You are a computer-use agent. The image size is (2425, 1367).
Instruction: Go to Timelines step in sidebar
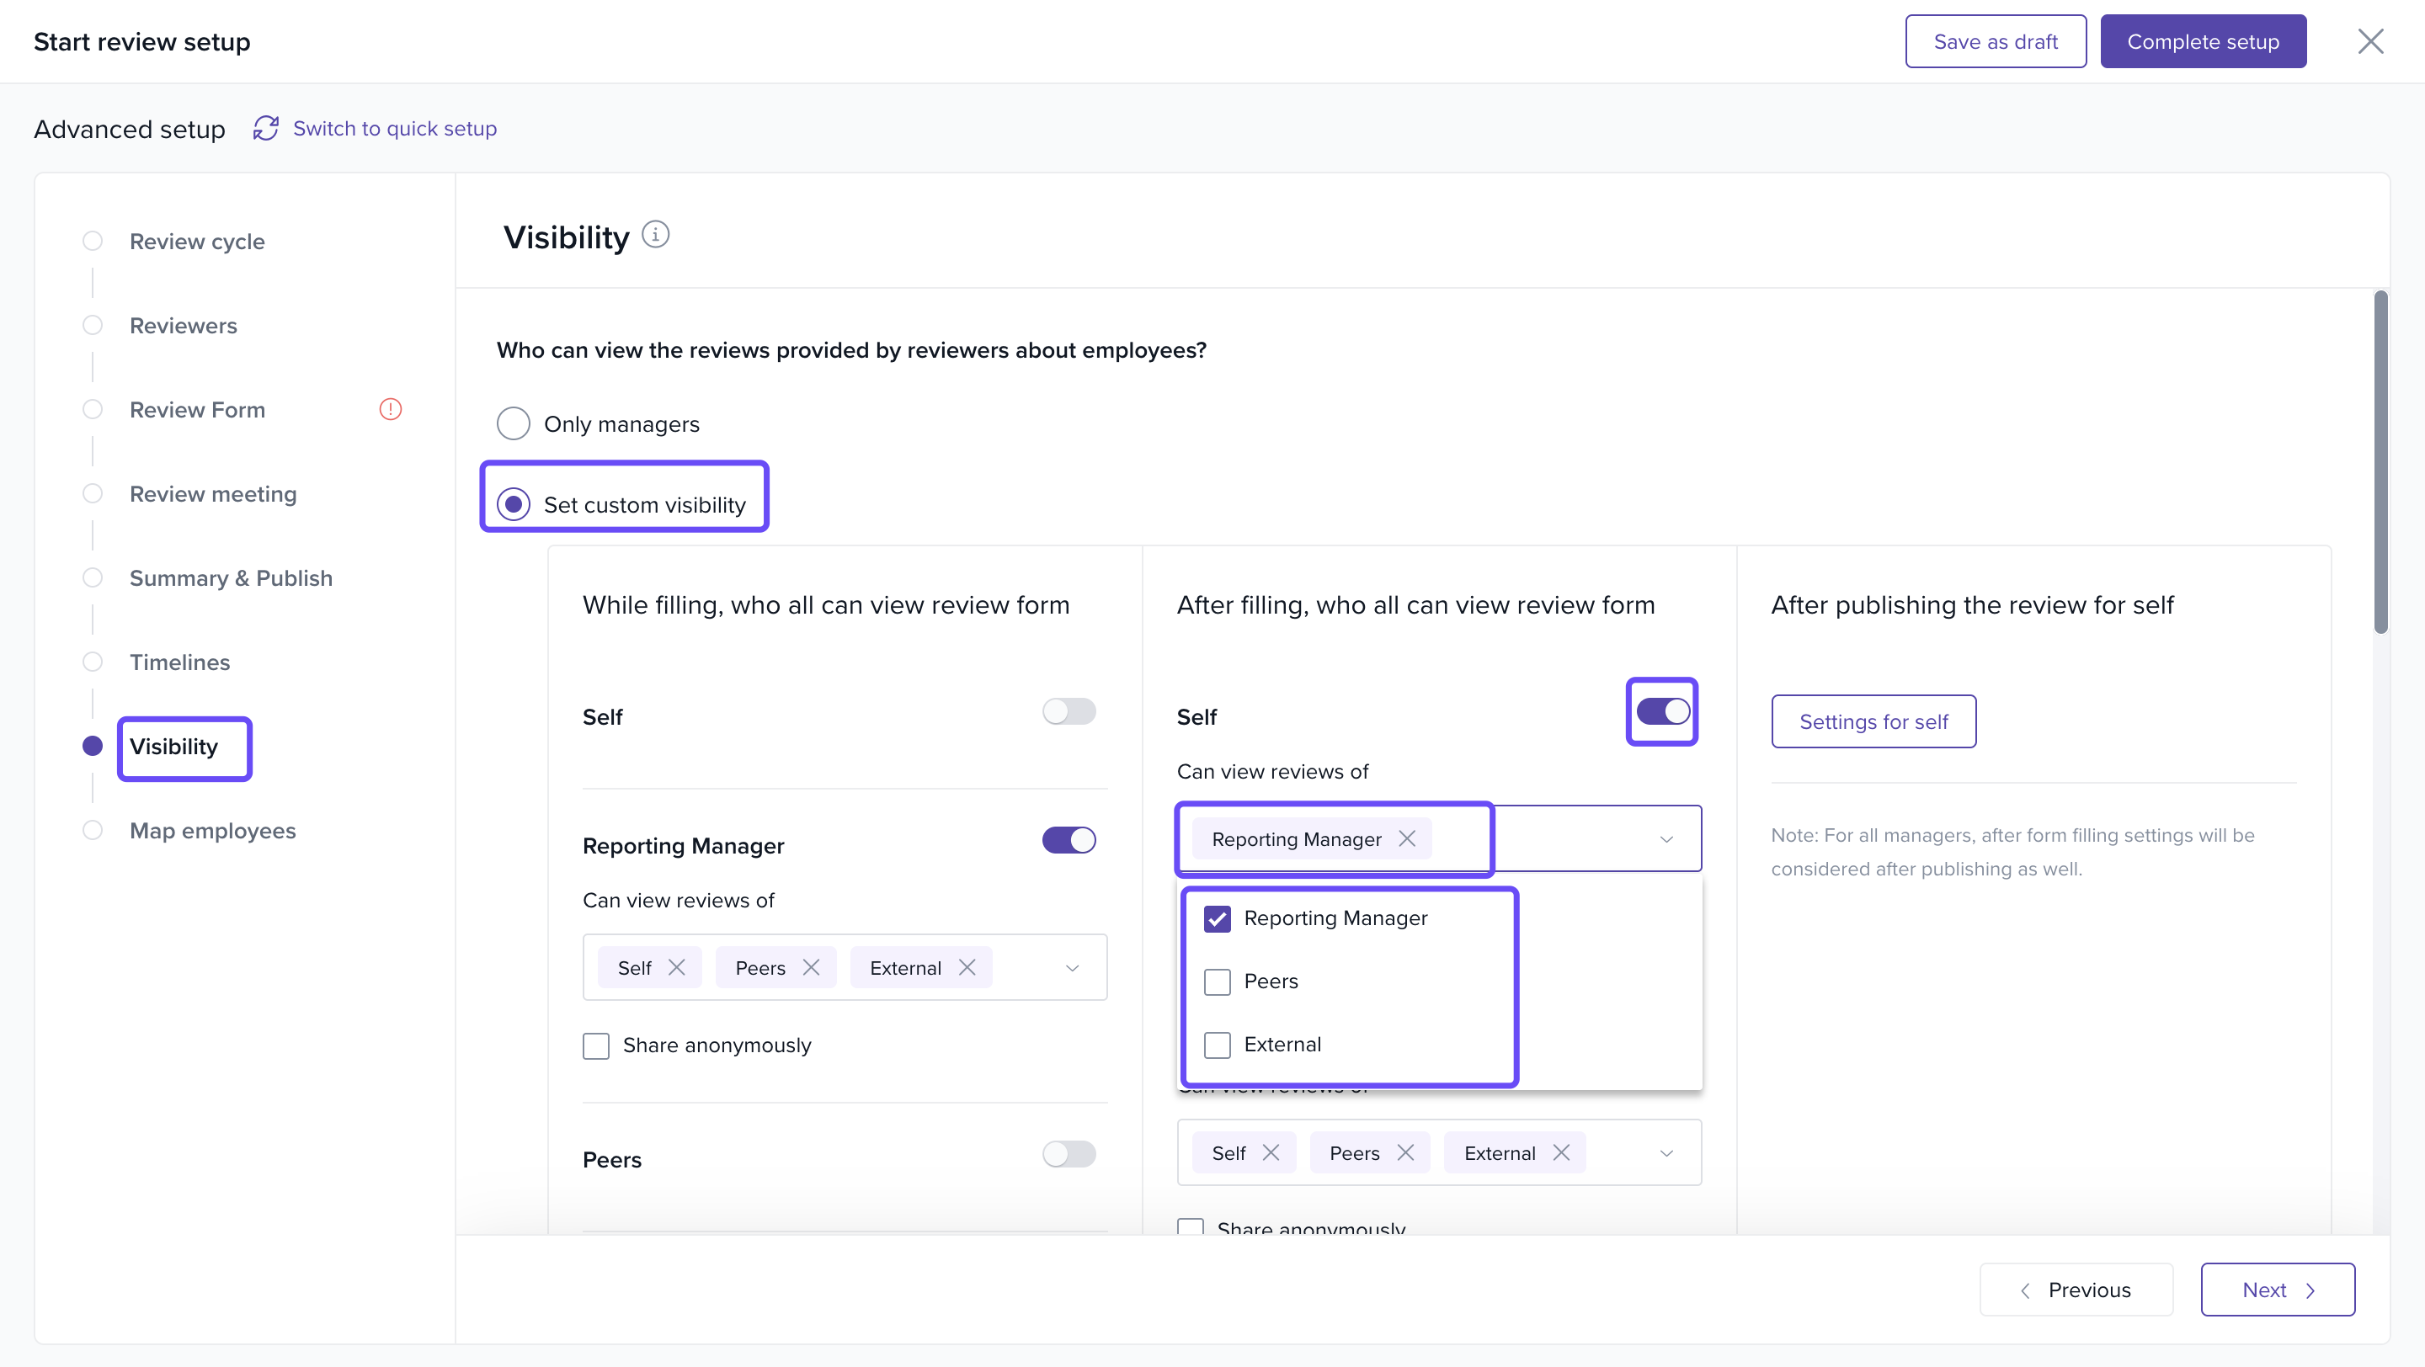[179, 662]
